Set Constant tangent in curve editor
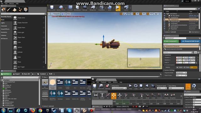 pos(160,96)
